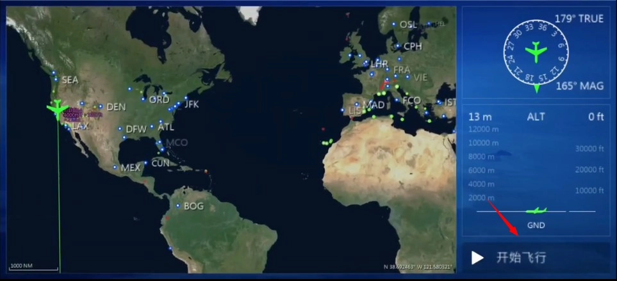Screen dimensions: 617x281
Task: Select the SEA airport marker
Action: 56,79
